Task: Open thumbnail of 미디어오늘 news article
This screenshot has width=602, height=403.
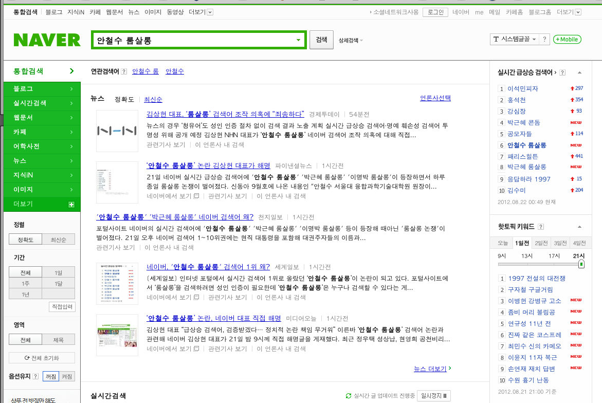Action: tap(117, 335)
